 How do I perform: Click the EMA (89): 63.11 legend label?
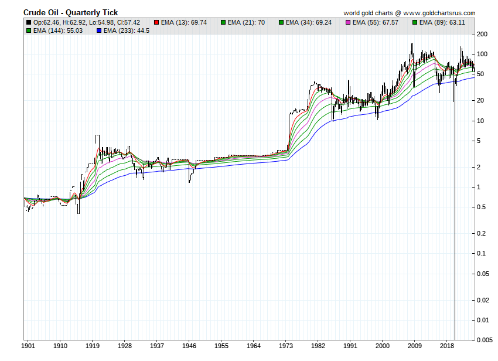[x=442, y=22]
